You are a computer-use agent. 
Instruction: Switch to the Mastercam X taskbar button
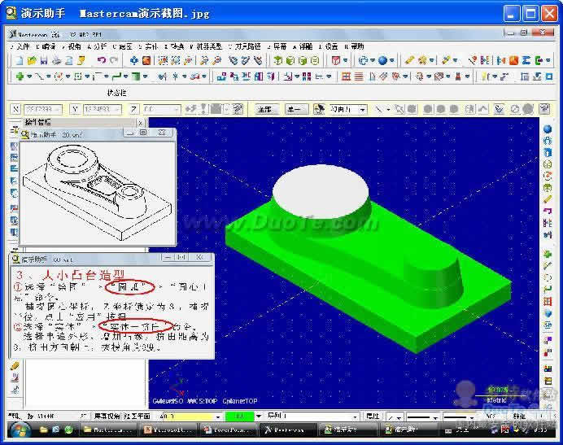[x=288, y=430]
